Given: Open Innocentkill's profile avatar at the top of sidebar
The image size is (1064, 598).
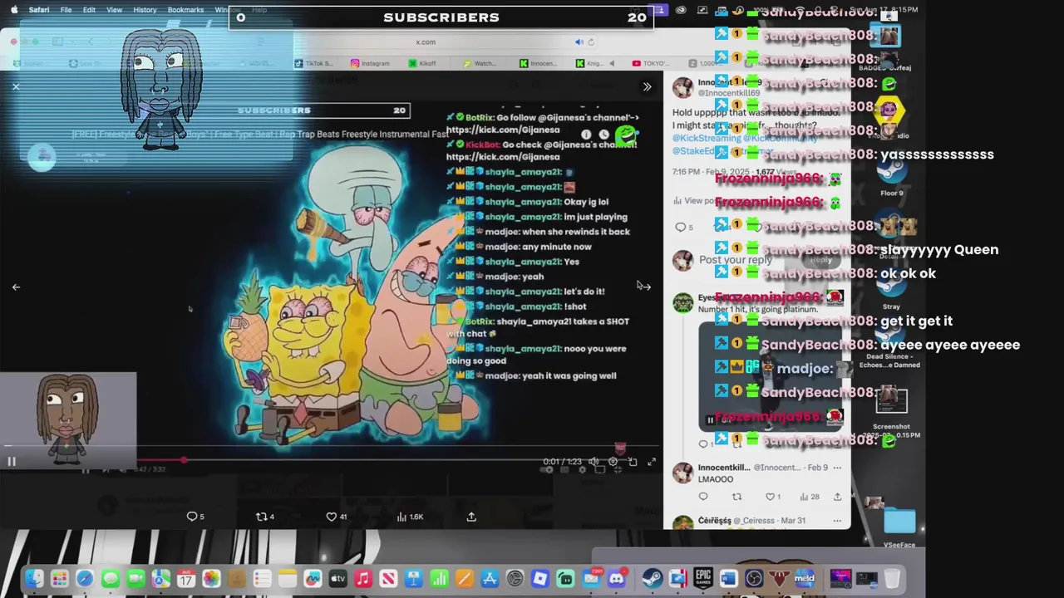Looking at the screenshot, I should coord(682,87).
